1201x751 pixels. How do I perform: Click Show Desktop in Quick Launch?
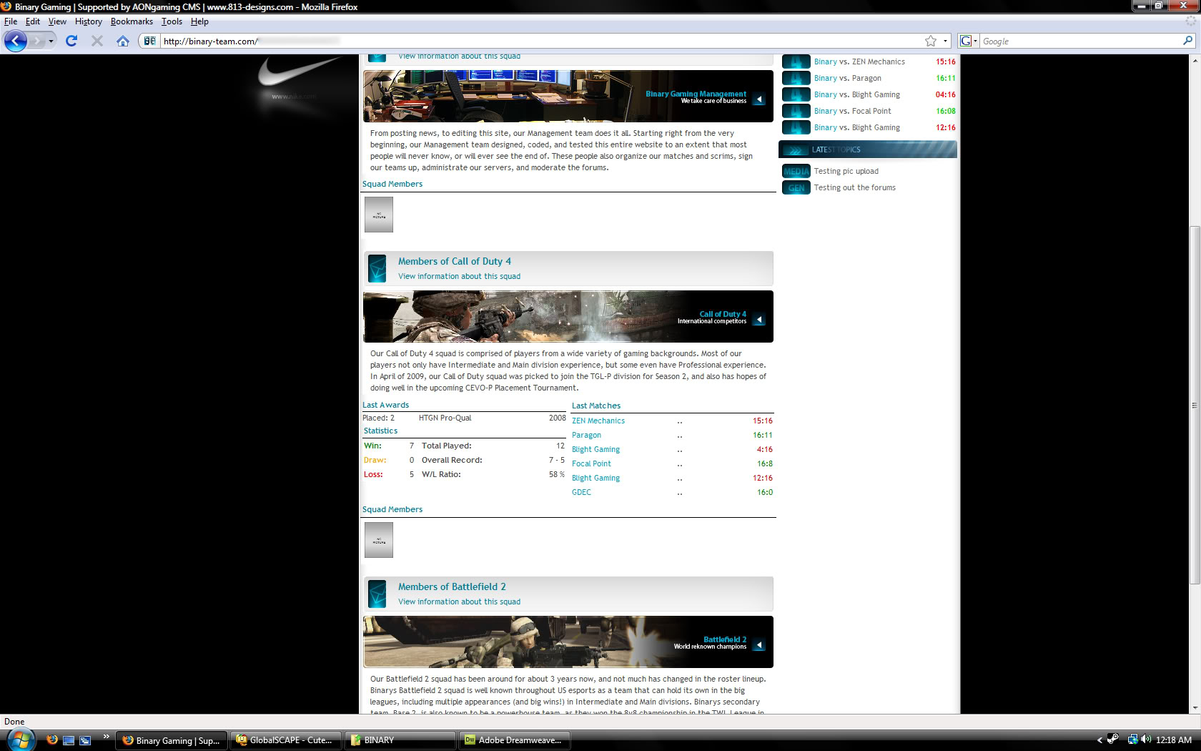pos(69,740)
